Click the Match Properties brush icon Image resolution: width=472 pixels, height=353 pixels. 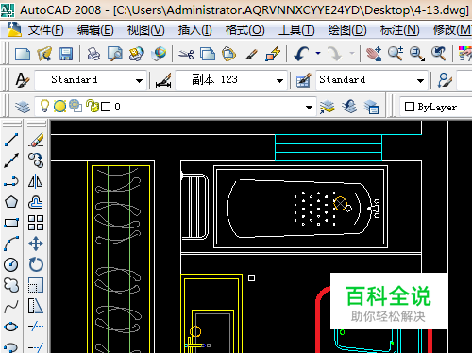pyautogui.click(x=252, y=54)
